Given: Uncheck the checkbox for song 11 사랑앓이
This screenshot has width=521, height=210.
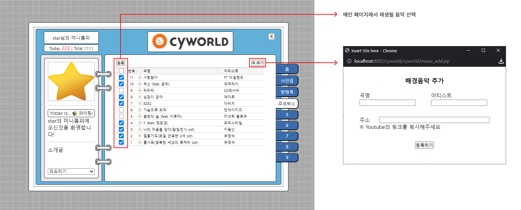Looking at the screenshot, I should pyautogui.click(x=121, y=77).
